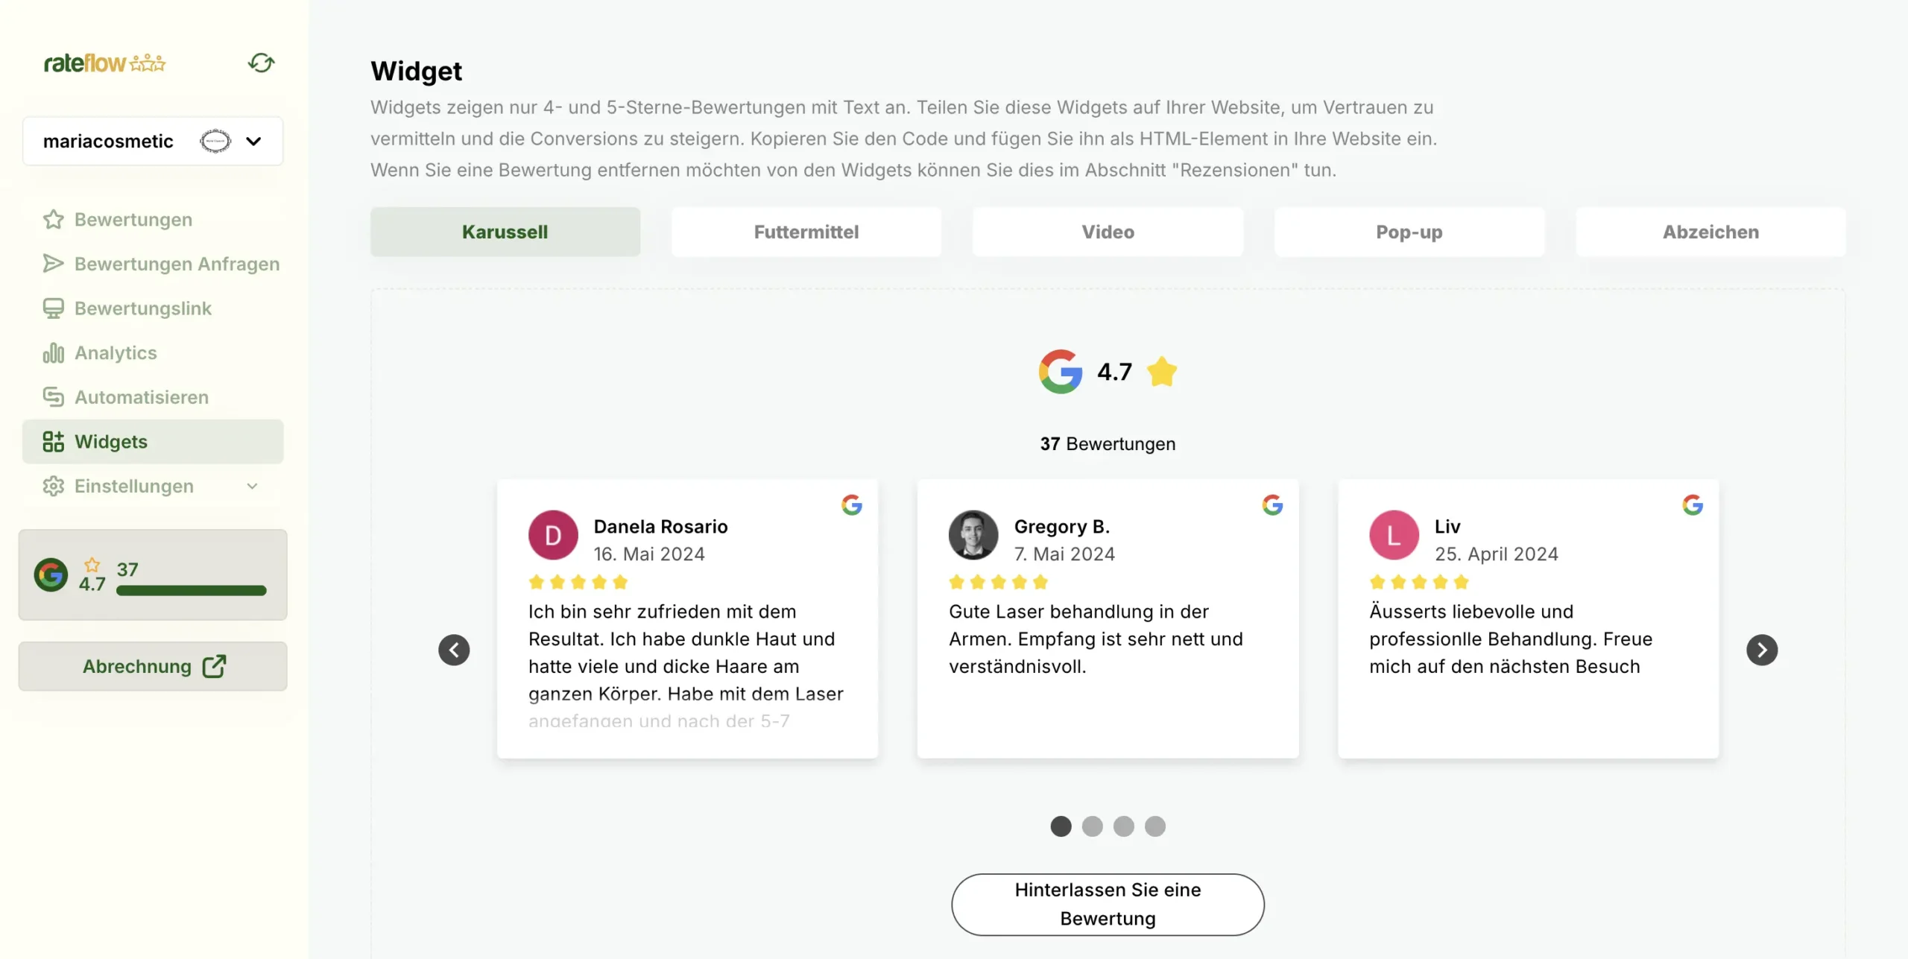Click the Widgets grid-plus icon
The image size is (1908, 959).
(53, 442)
